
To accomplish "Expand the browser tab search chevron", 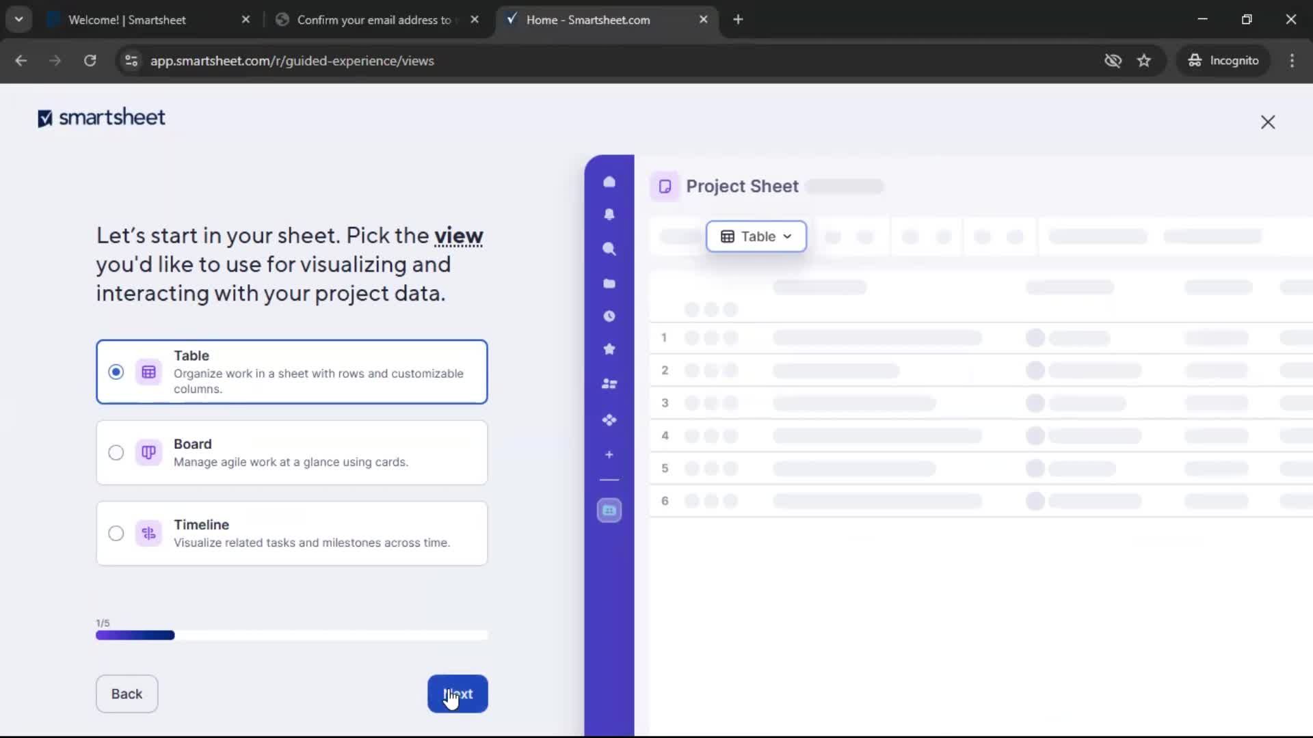I will [x=18, y=18].
